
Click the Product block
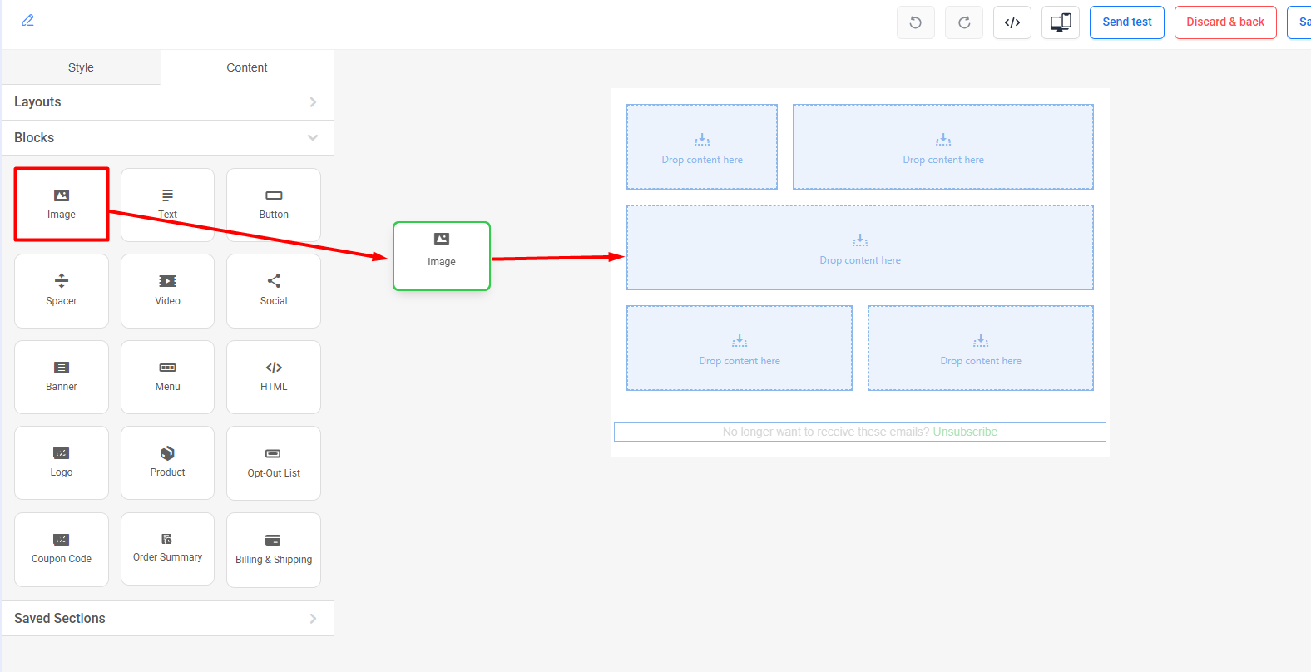pos(167,462)
